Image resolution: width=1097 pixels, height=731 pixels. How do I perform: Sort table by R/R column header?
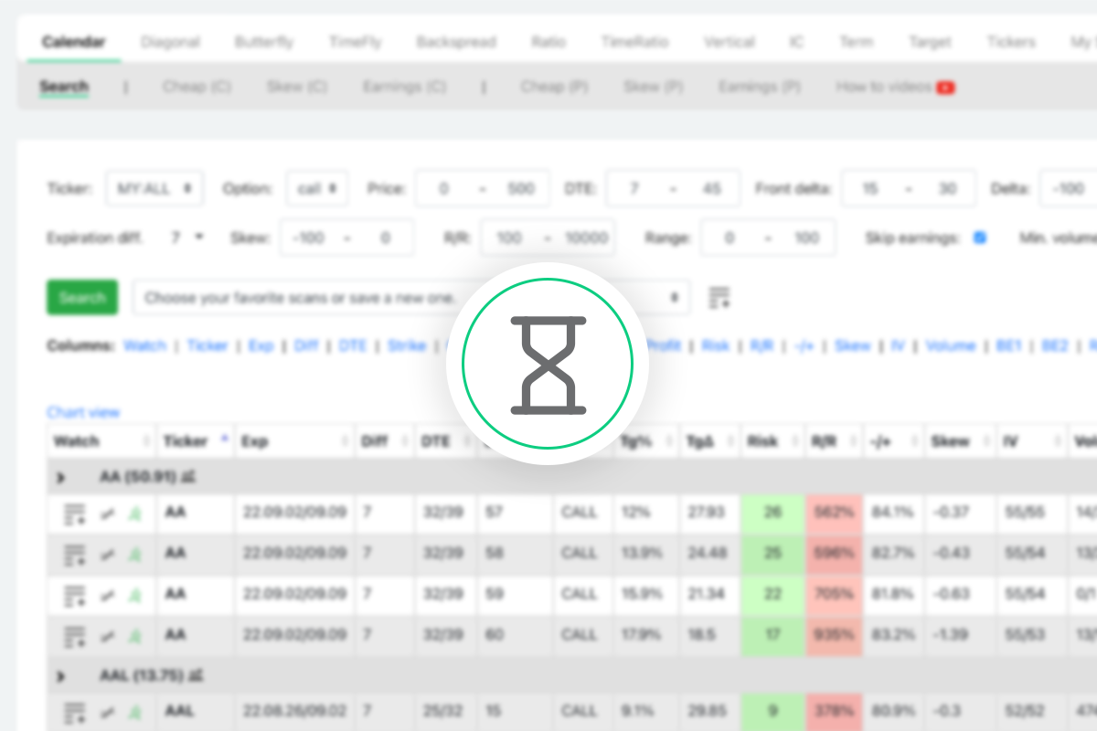click(834, 441)
